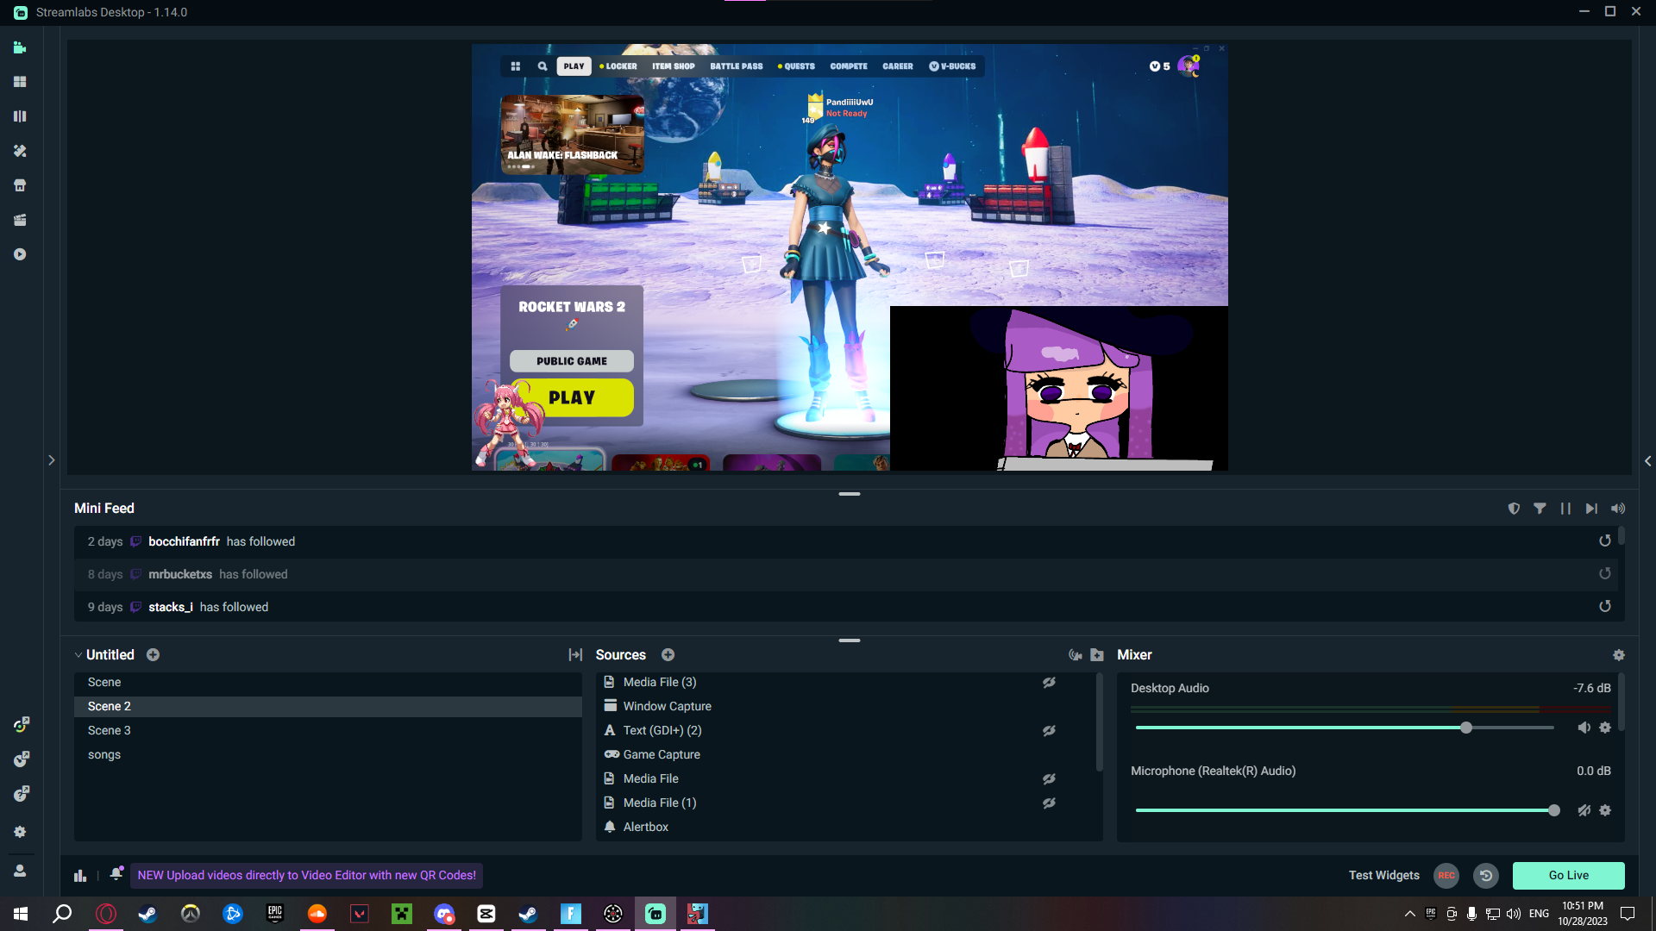The image size is (1656, 931).
Task: Open the Layout Editor grid icon
Action: pyautogui.click(x=20, y=82)
